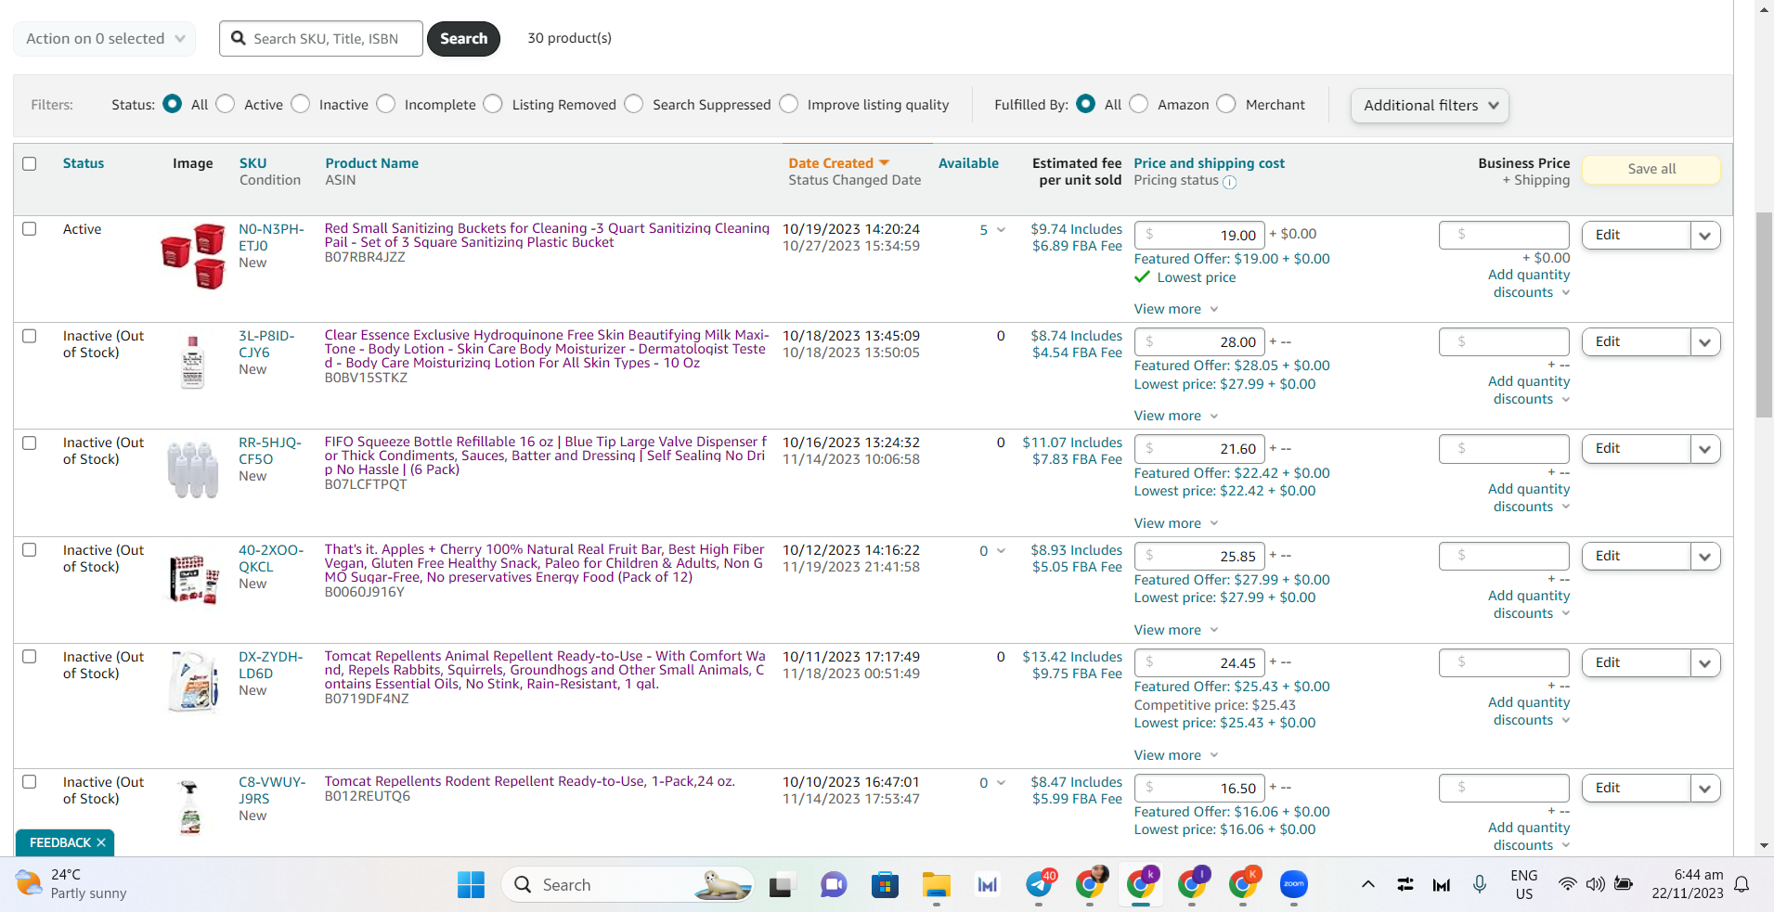Expand the Additional filters dropdown

[1430, 105]
